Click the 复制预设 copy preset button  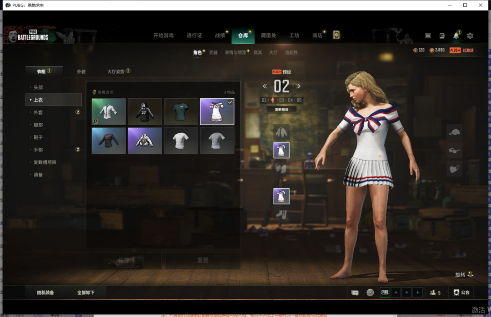(281, 109)
